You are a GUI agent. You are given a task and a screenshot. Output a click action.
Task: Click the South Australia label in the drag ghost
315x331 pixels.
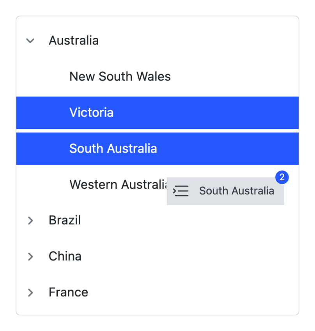236,191
